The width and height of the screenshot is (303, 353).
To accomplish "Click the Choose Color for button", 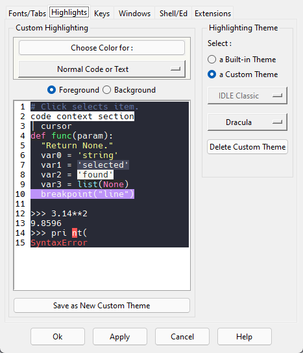I will pyautogui.click(x=102, y=48).
